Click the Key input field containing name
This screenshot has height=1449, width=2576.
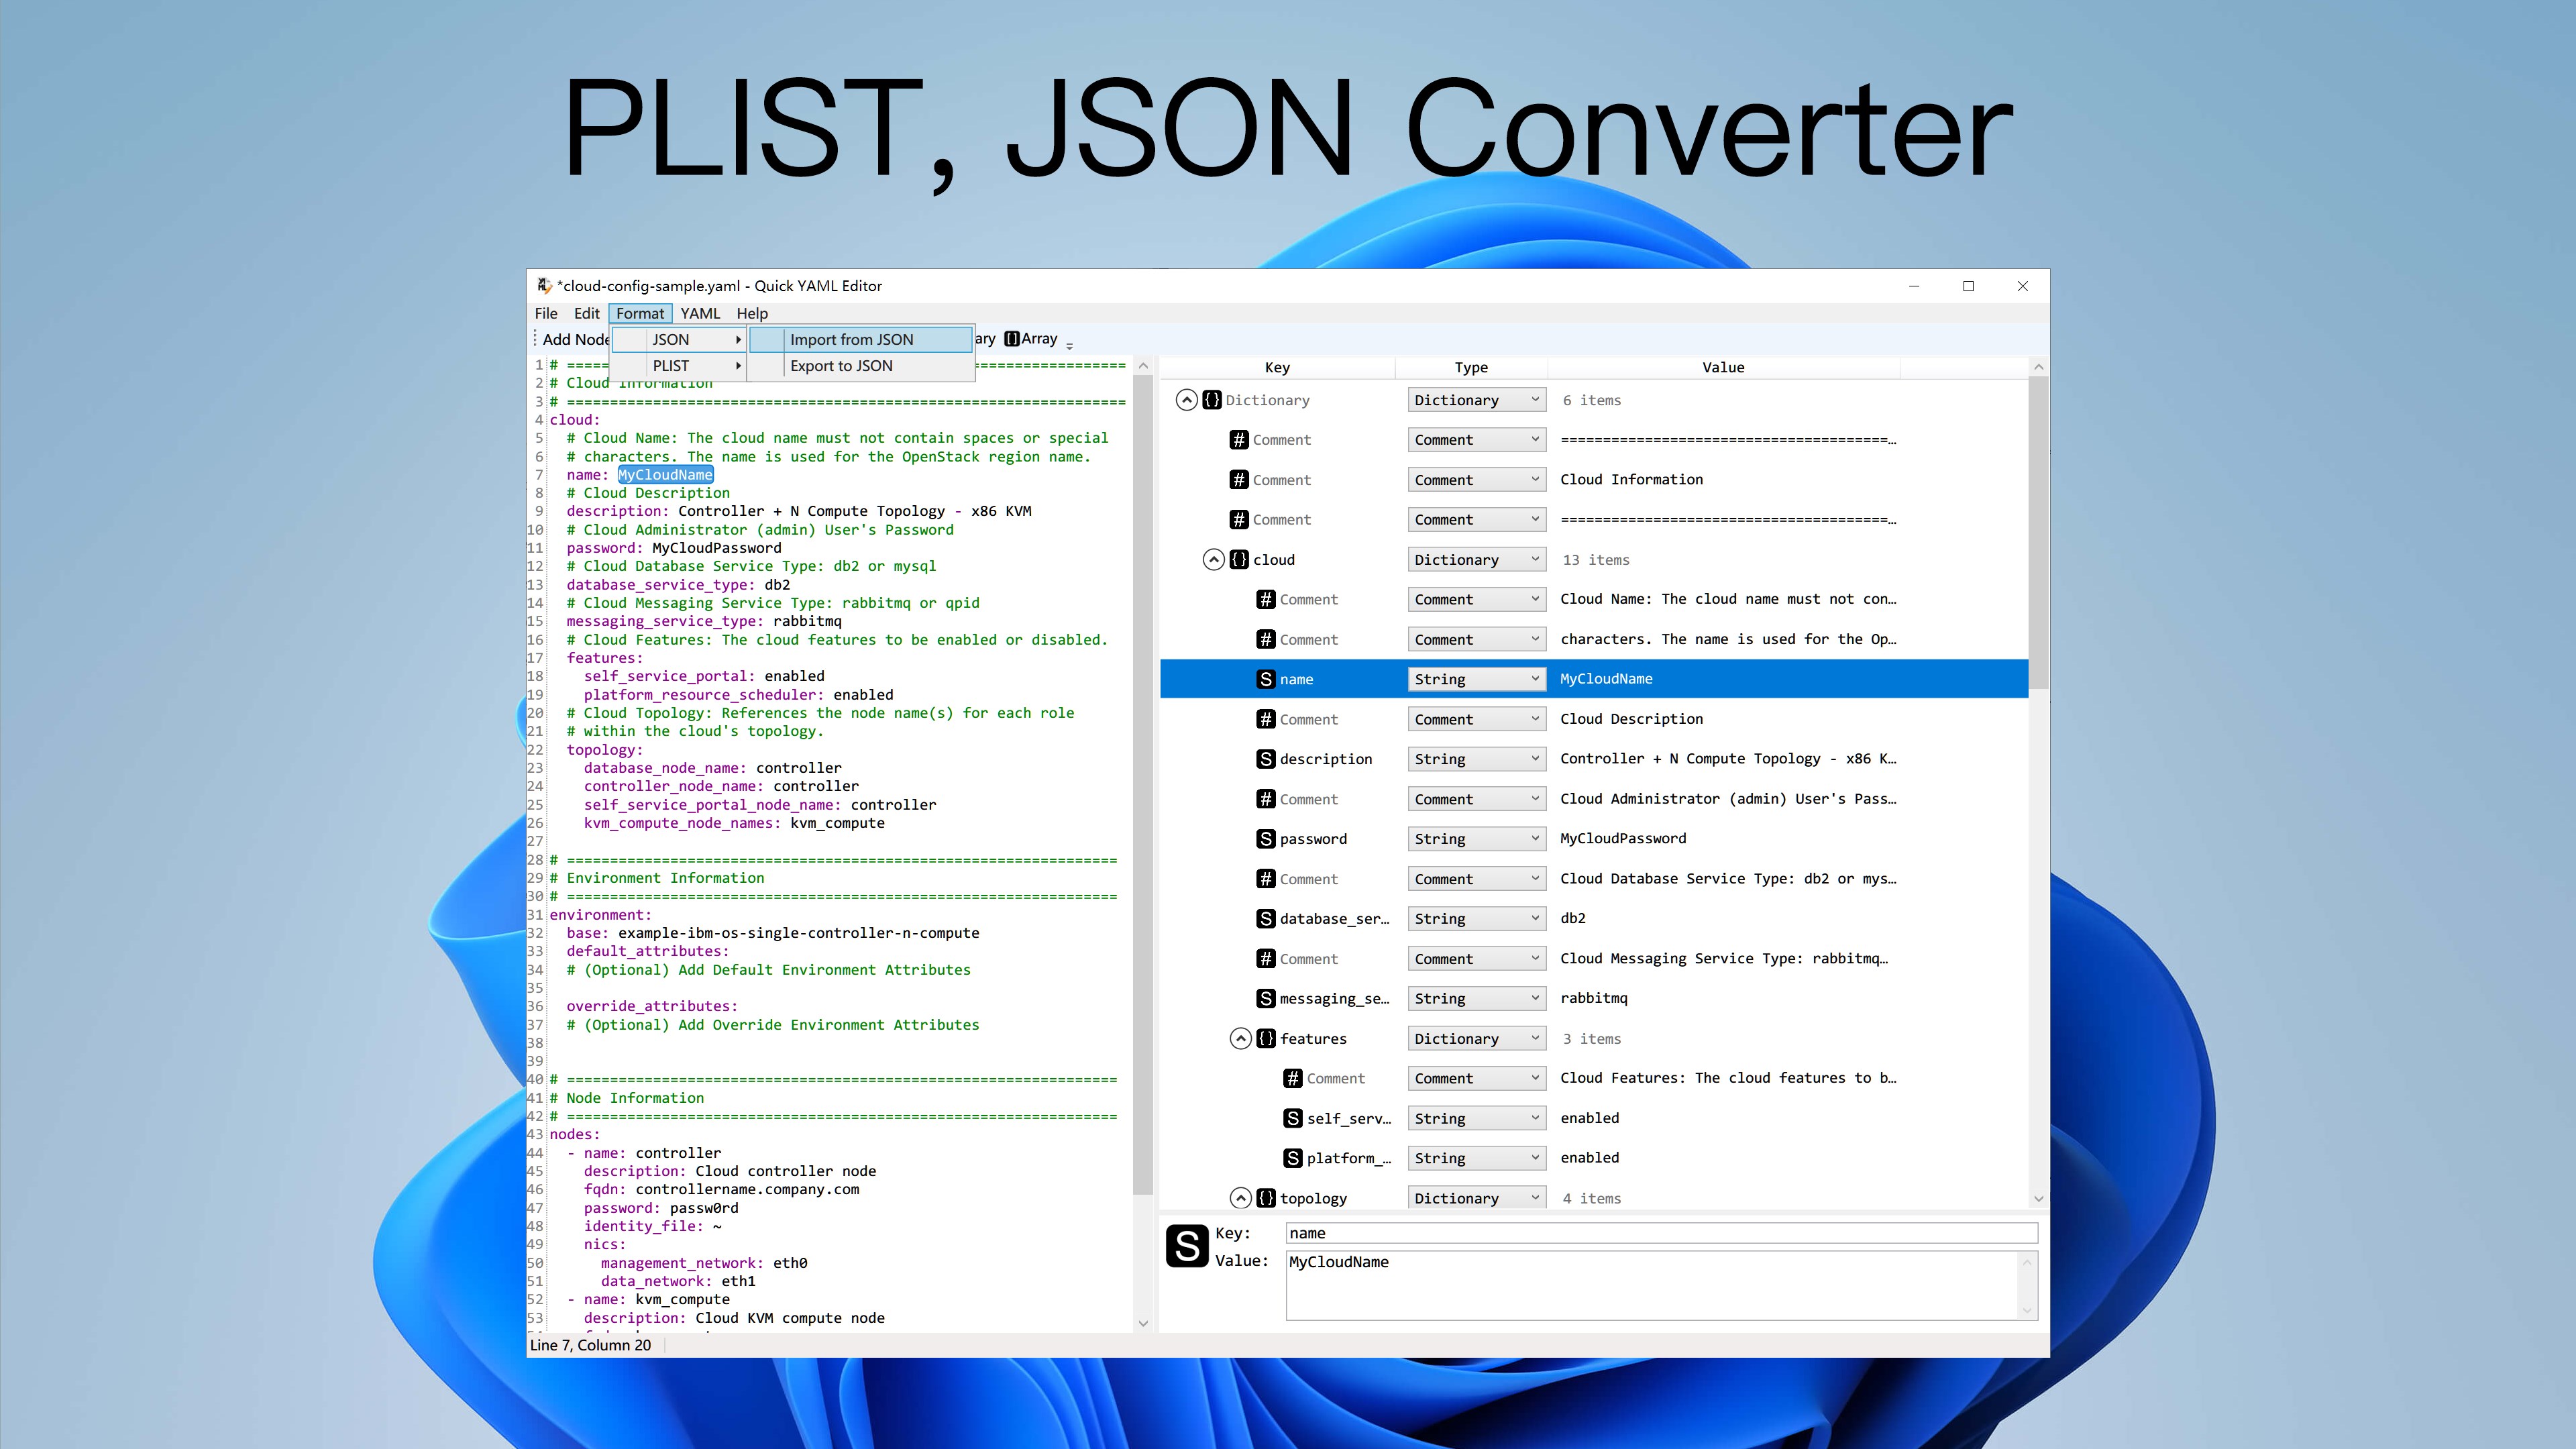point(1660,1233)
